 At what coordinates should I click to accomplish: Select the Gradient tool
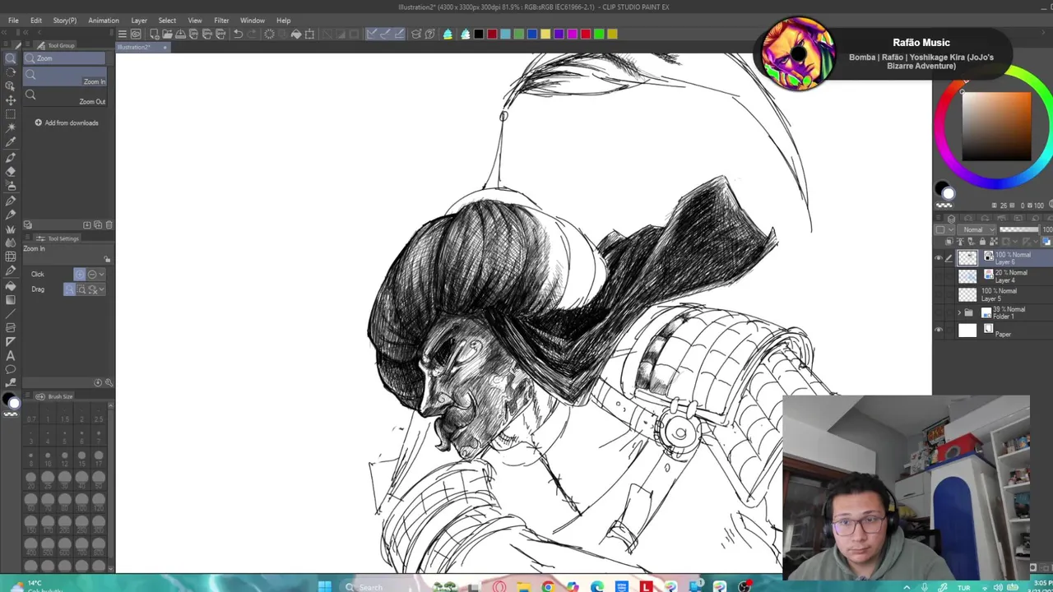11,299
